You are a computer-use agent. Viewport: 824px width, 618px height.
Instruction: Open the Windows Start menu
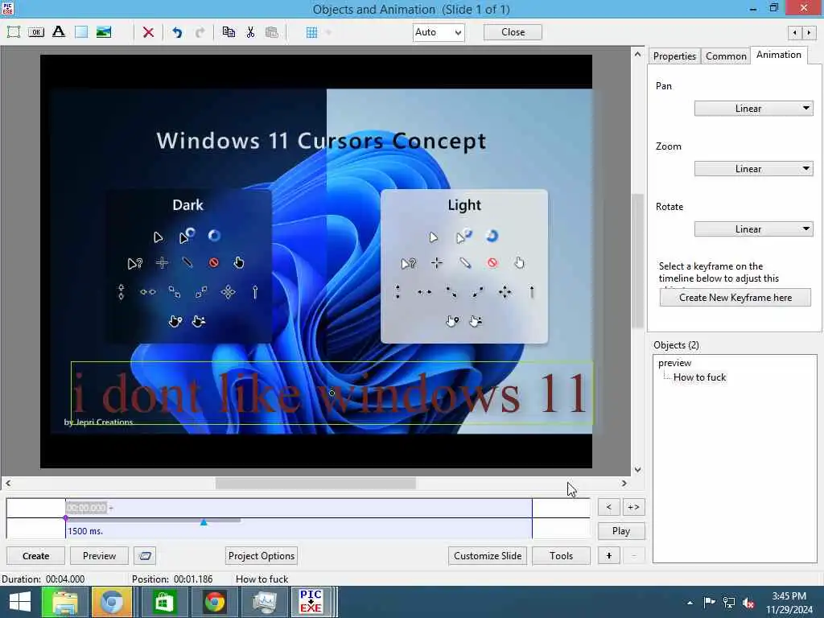(20, 602)
